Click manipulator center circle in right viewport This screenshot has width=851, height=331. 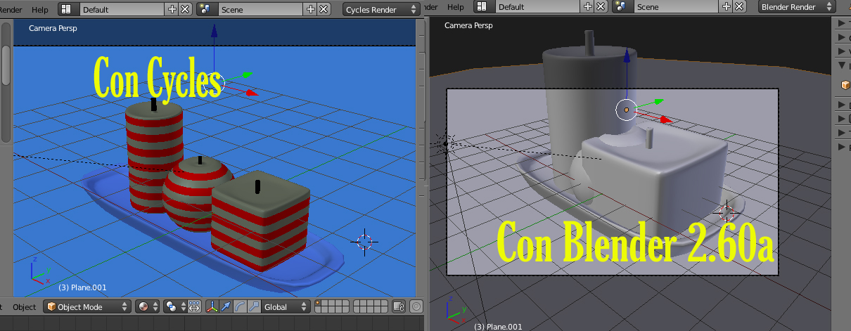coord(626,110)
